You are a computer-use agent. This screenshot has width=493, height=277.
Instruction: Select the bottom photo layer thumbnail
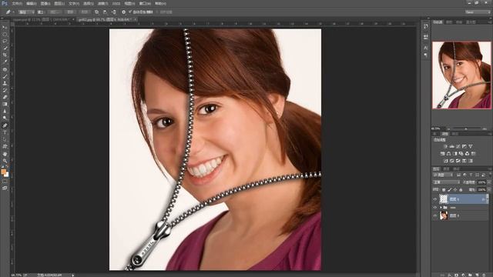click(444, 215)
